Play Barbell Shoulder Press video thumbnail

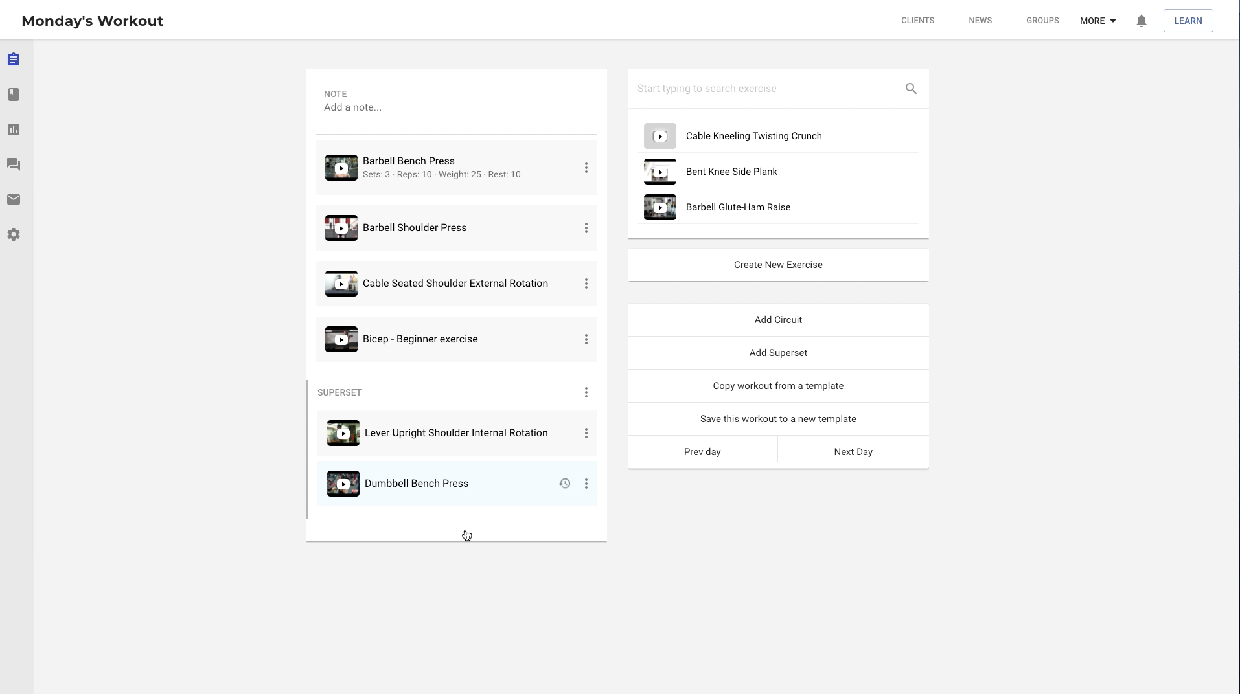click(x=341, y=228)
